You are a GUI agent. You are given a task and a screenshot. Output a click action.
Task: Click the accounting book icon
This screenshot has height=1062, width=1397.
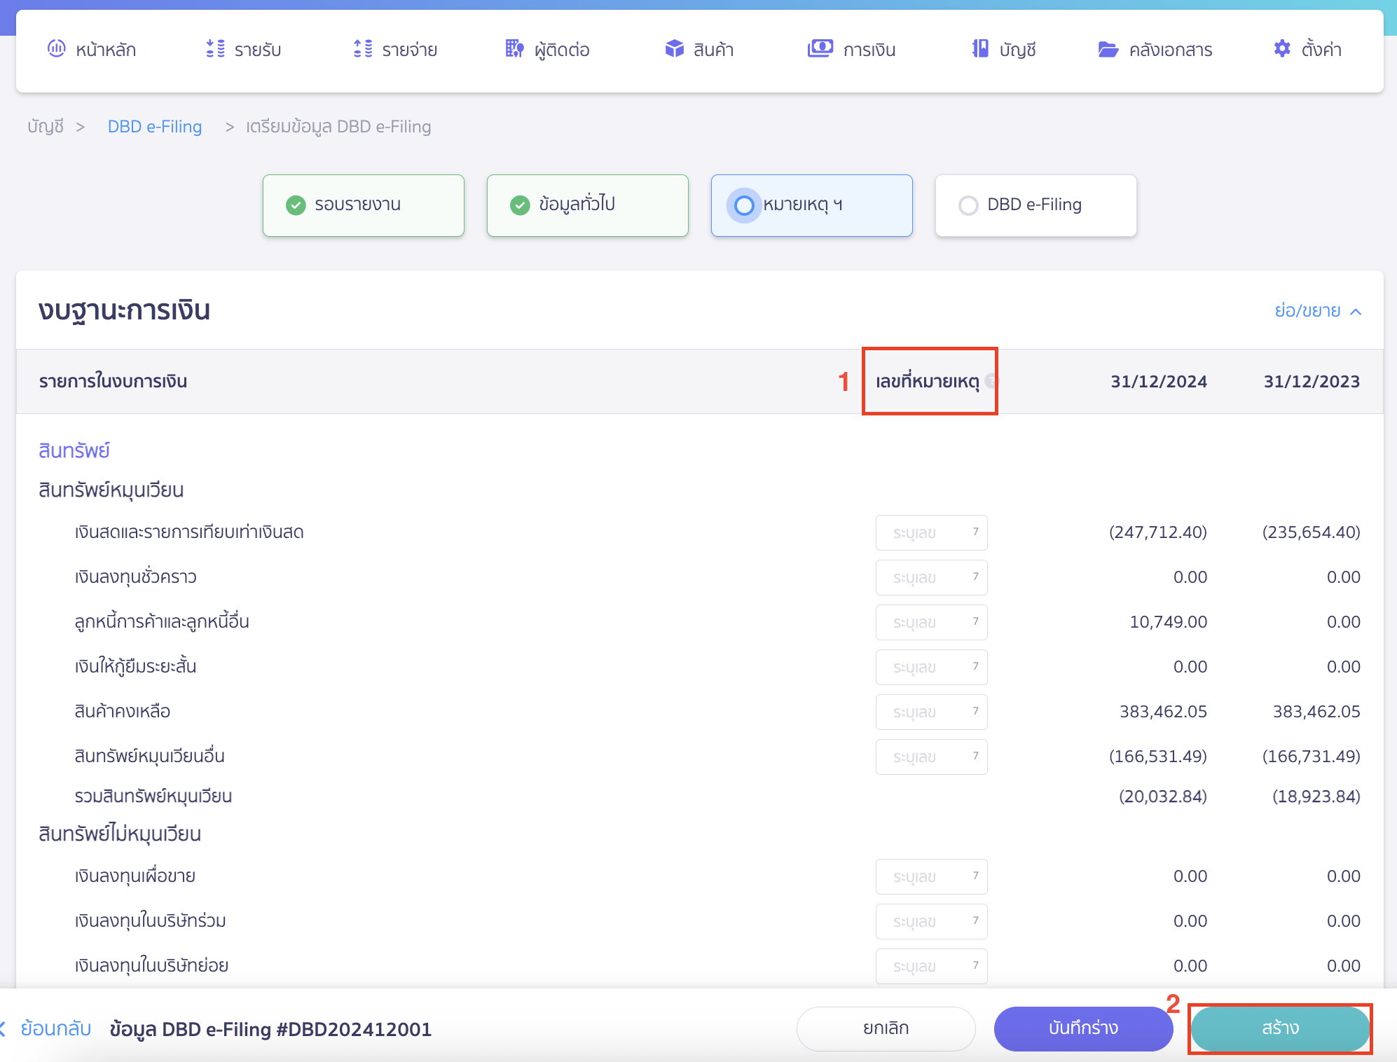pos(980,48)
